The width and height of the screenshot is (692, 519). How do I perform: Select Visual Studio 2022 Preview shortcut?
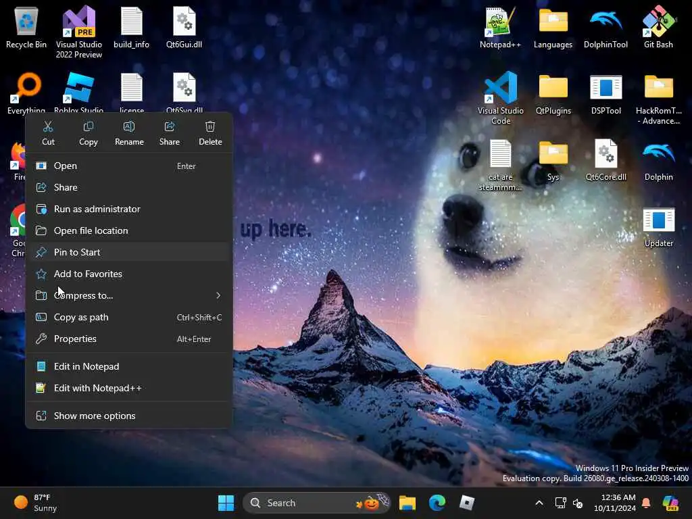click(78, 32)
